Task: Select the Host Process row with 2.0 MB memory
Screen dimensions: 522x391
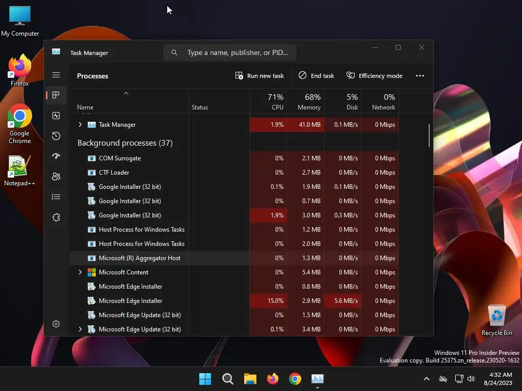Action: (x=233, y=244)
